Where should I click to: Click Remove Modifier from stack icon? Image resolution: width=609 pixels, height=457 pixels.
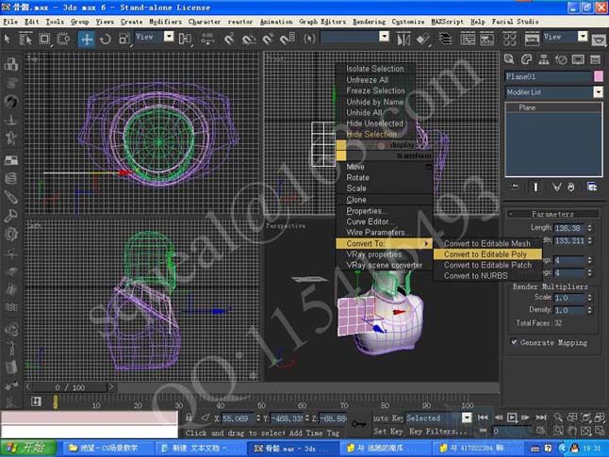570,188
